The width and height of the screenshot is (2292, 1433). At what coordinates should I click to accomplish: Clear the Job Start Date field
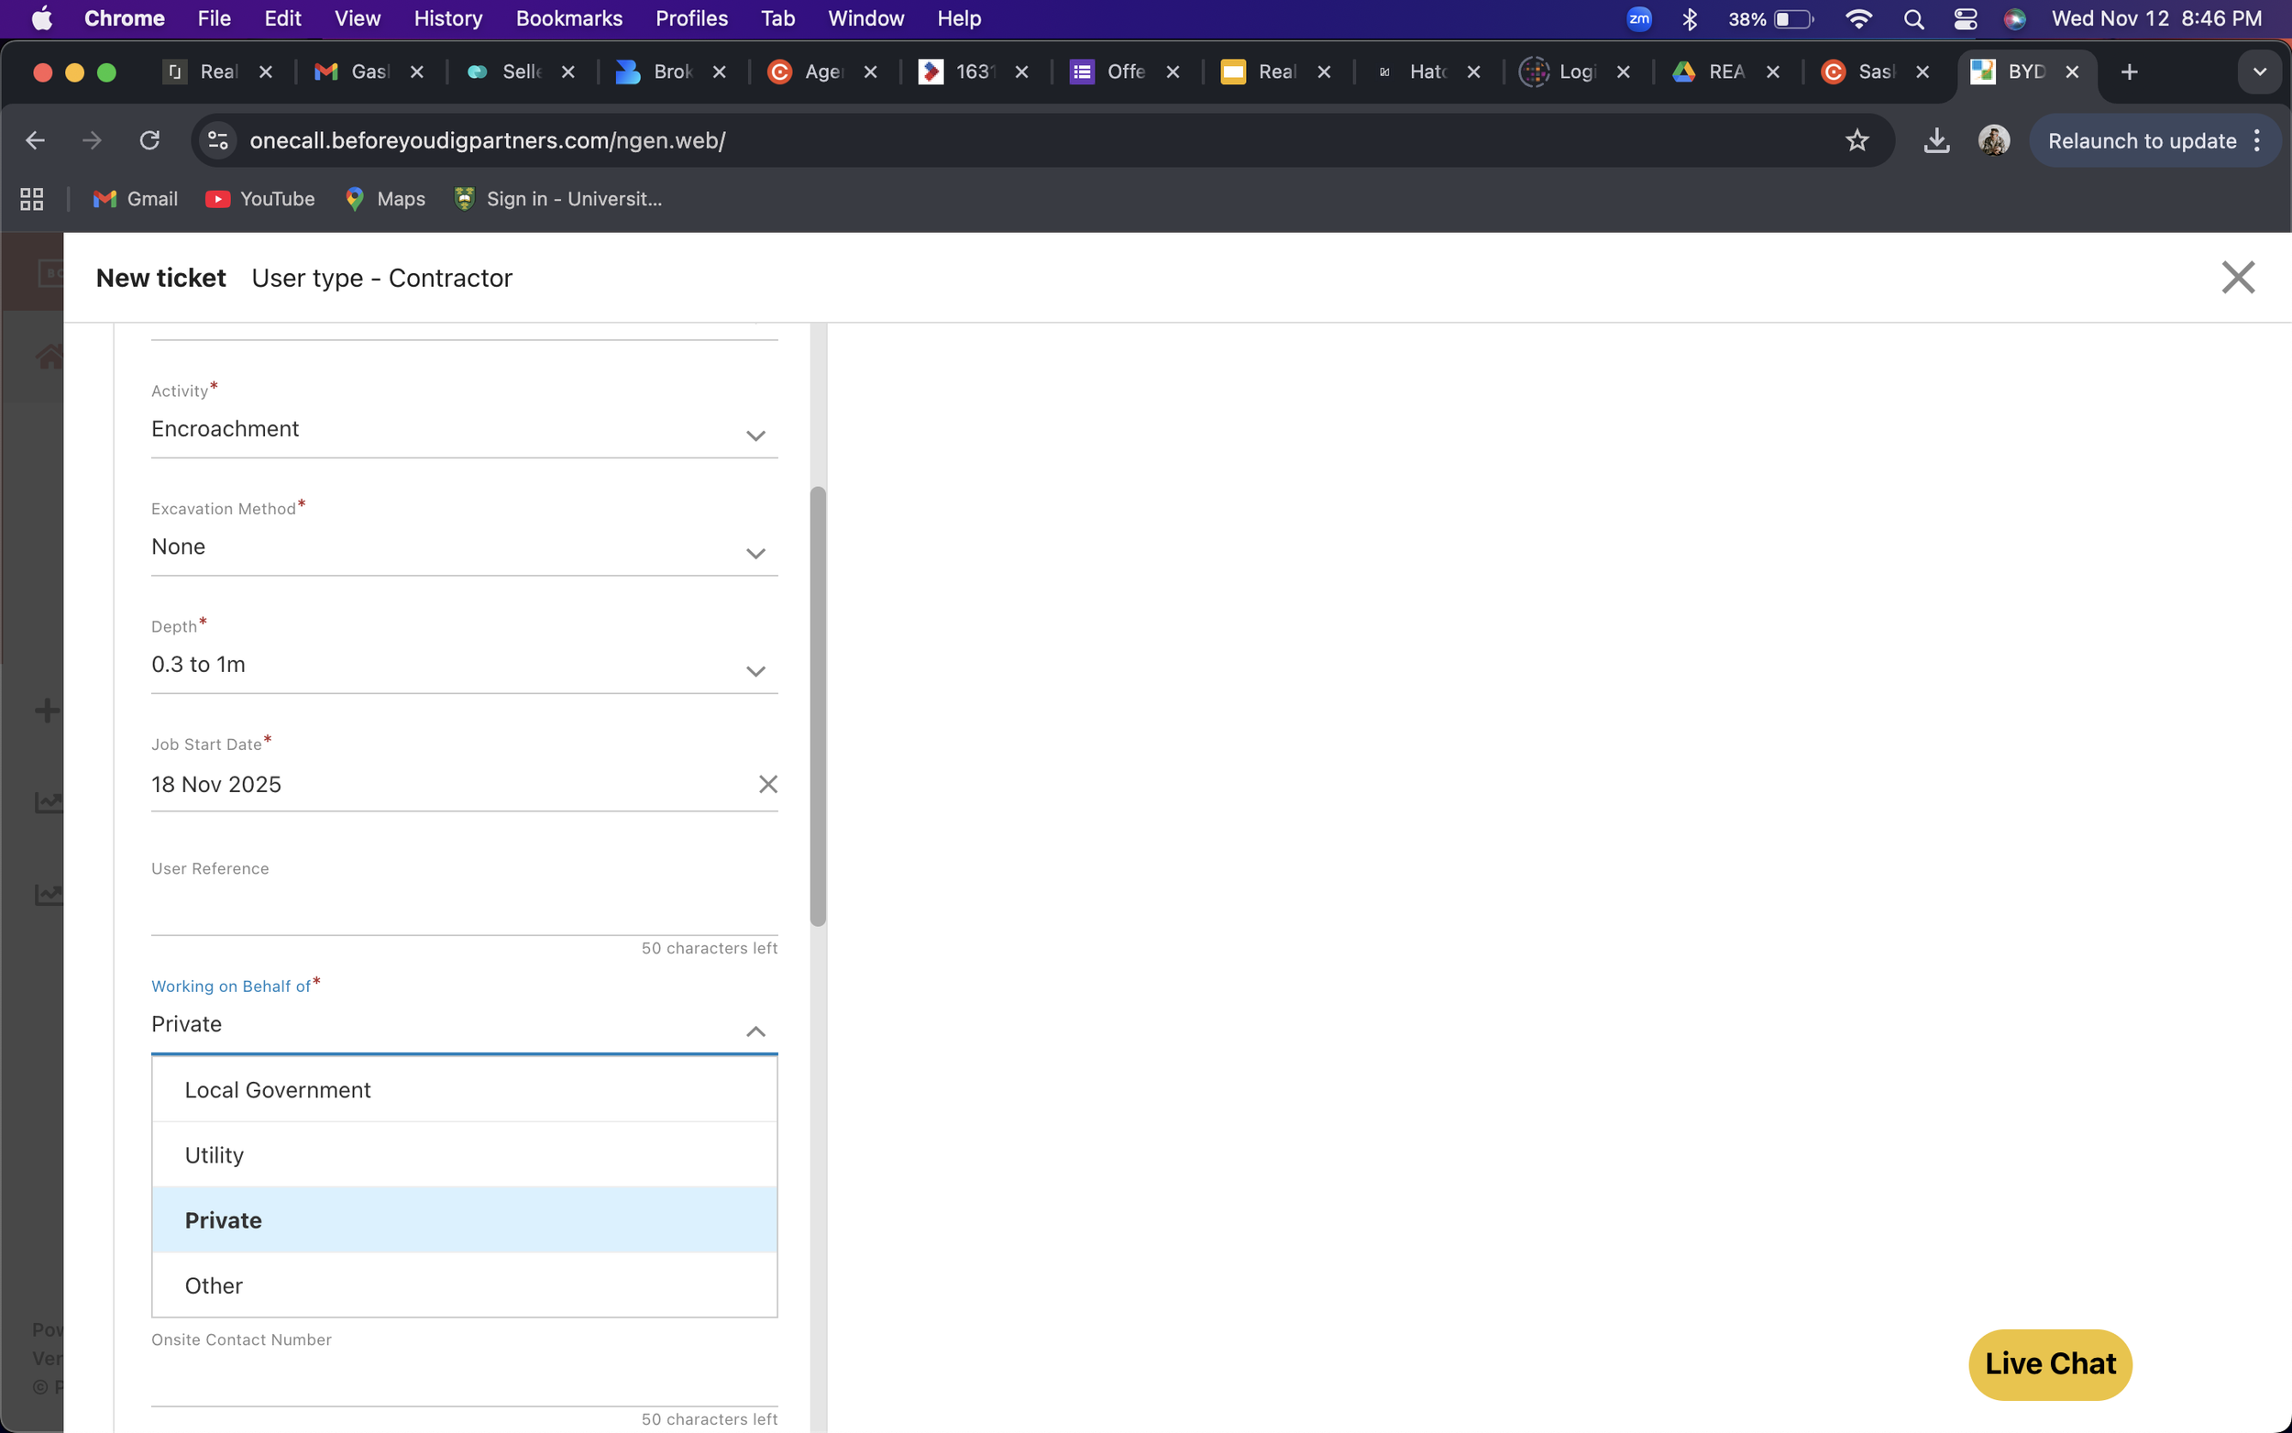pyautogui.click(x=767, y=784)
